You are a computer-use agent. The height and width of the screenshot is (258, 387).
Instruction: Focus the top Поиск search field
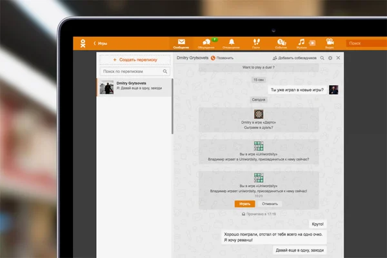click(x=366, y=43)
